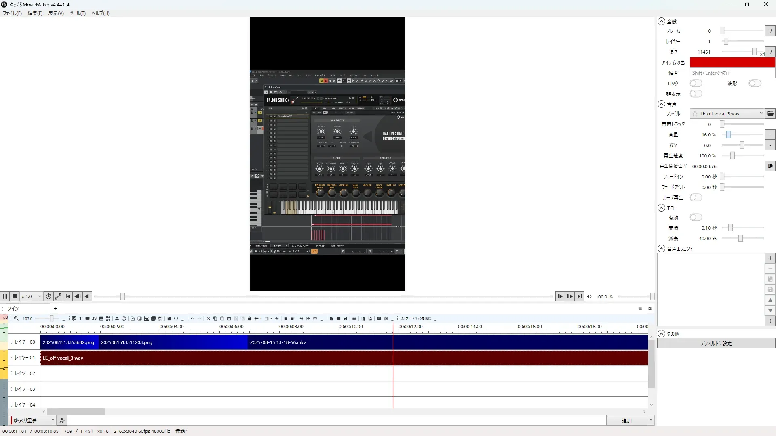Screen dimensions: 776x436
Task: Open the audio file browse folder icon
Action: (770, 114)
